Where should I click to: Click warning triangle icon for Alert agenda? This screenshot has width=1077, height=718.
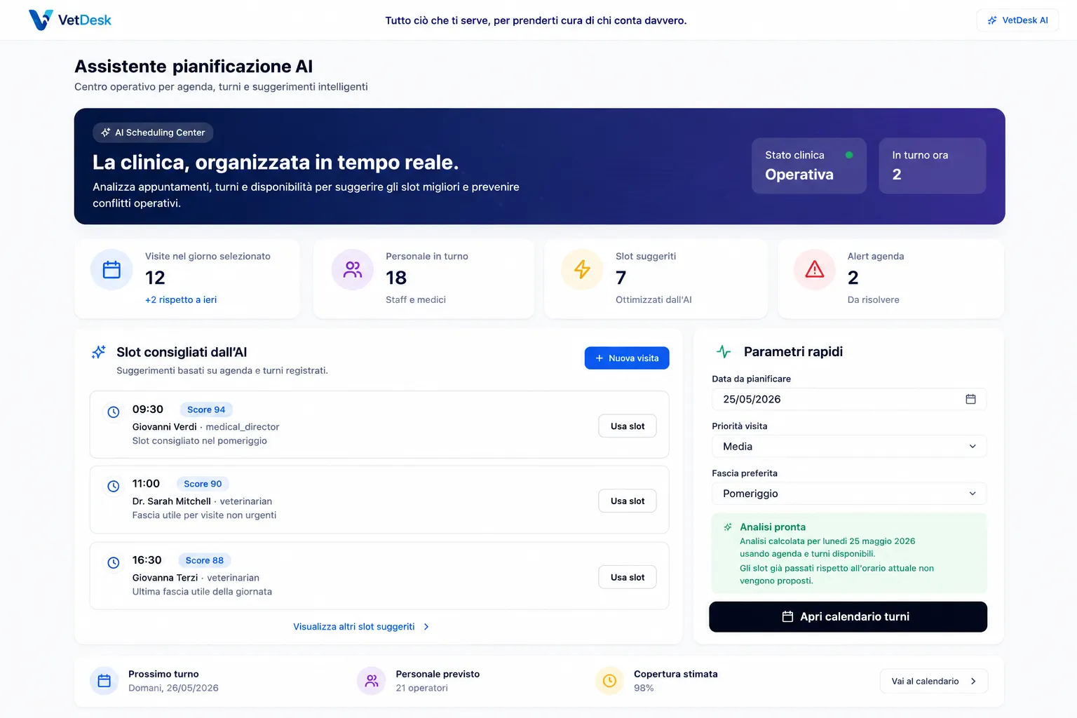pyautogui.click(x=814, y=269)
